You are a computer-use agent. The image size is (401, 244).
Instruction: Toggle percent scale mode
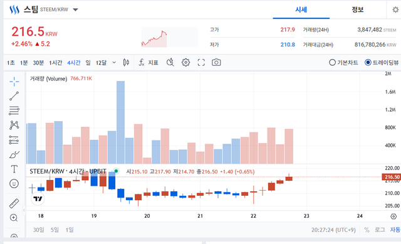click(x=367, y=230)
